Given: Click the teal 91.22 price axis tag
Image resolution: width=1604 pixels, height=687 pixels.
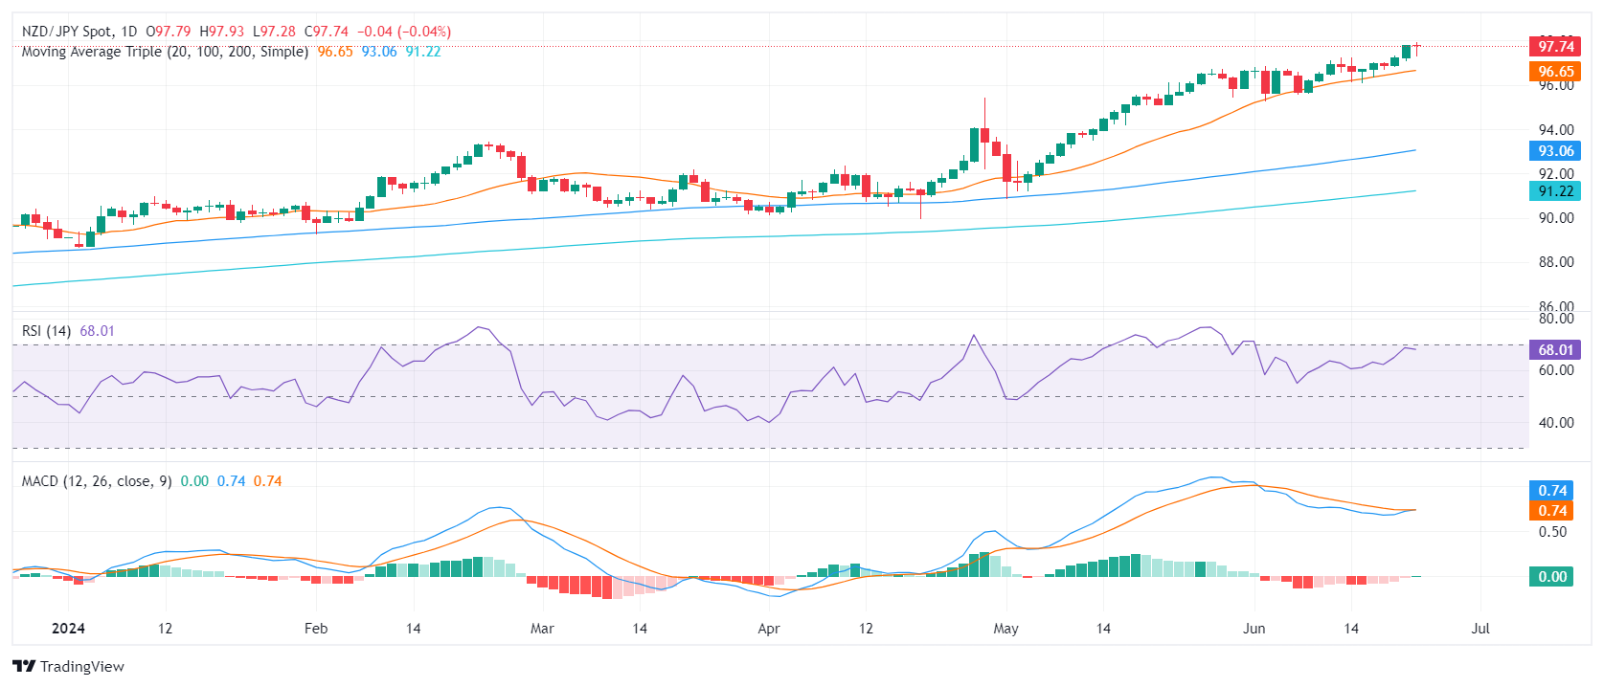Looking at the screenshot, I should [1555, 191].
